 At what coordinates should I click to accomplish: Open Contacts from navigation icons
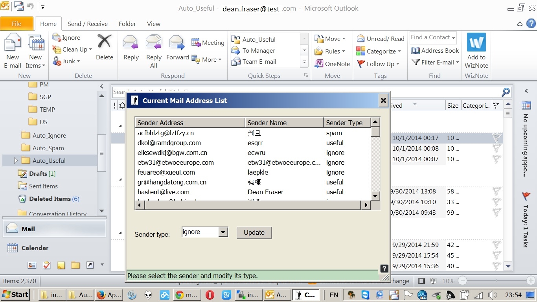pos(32,265)
